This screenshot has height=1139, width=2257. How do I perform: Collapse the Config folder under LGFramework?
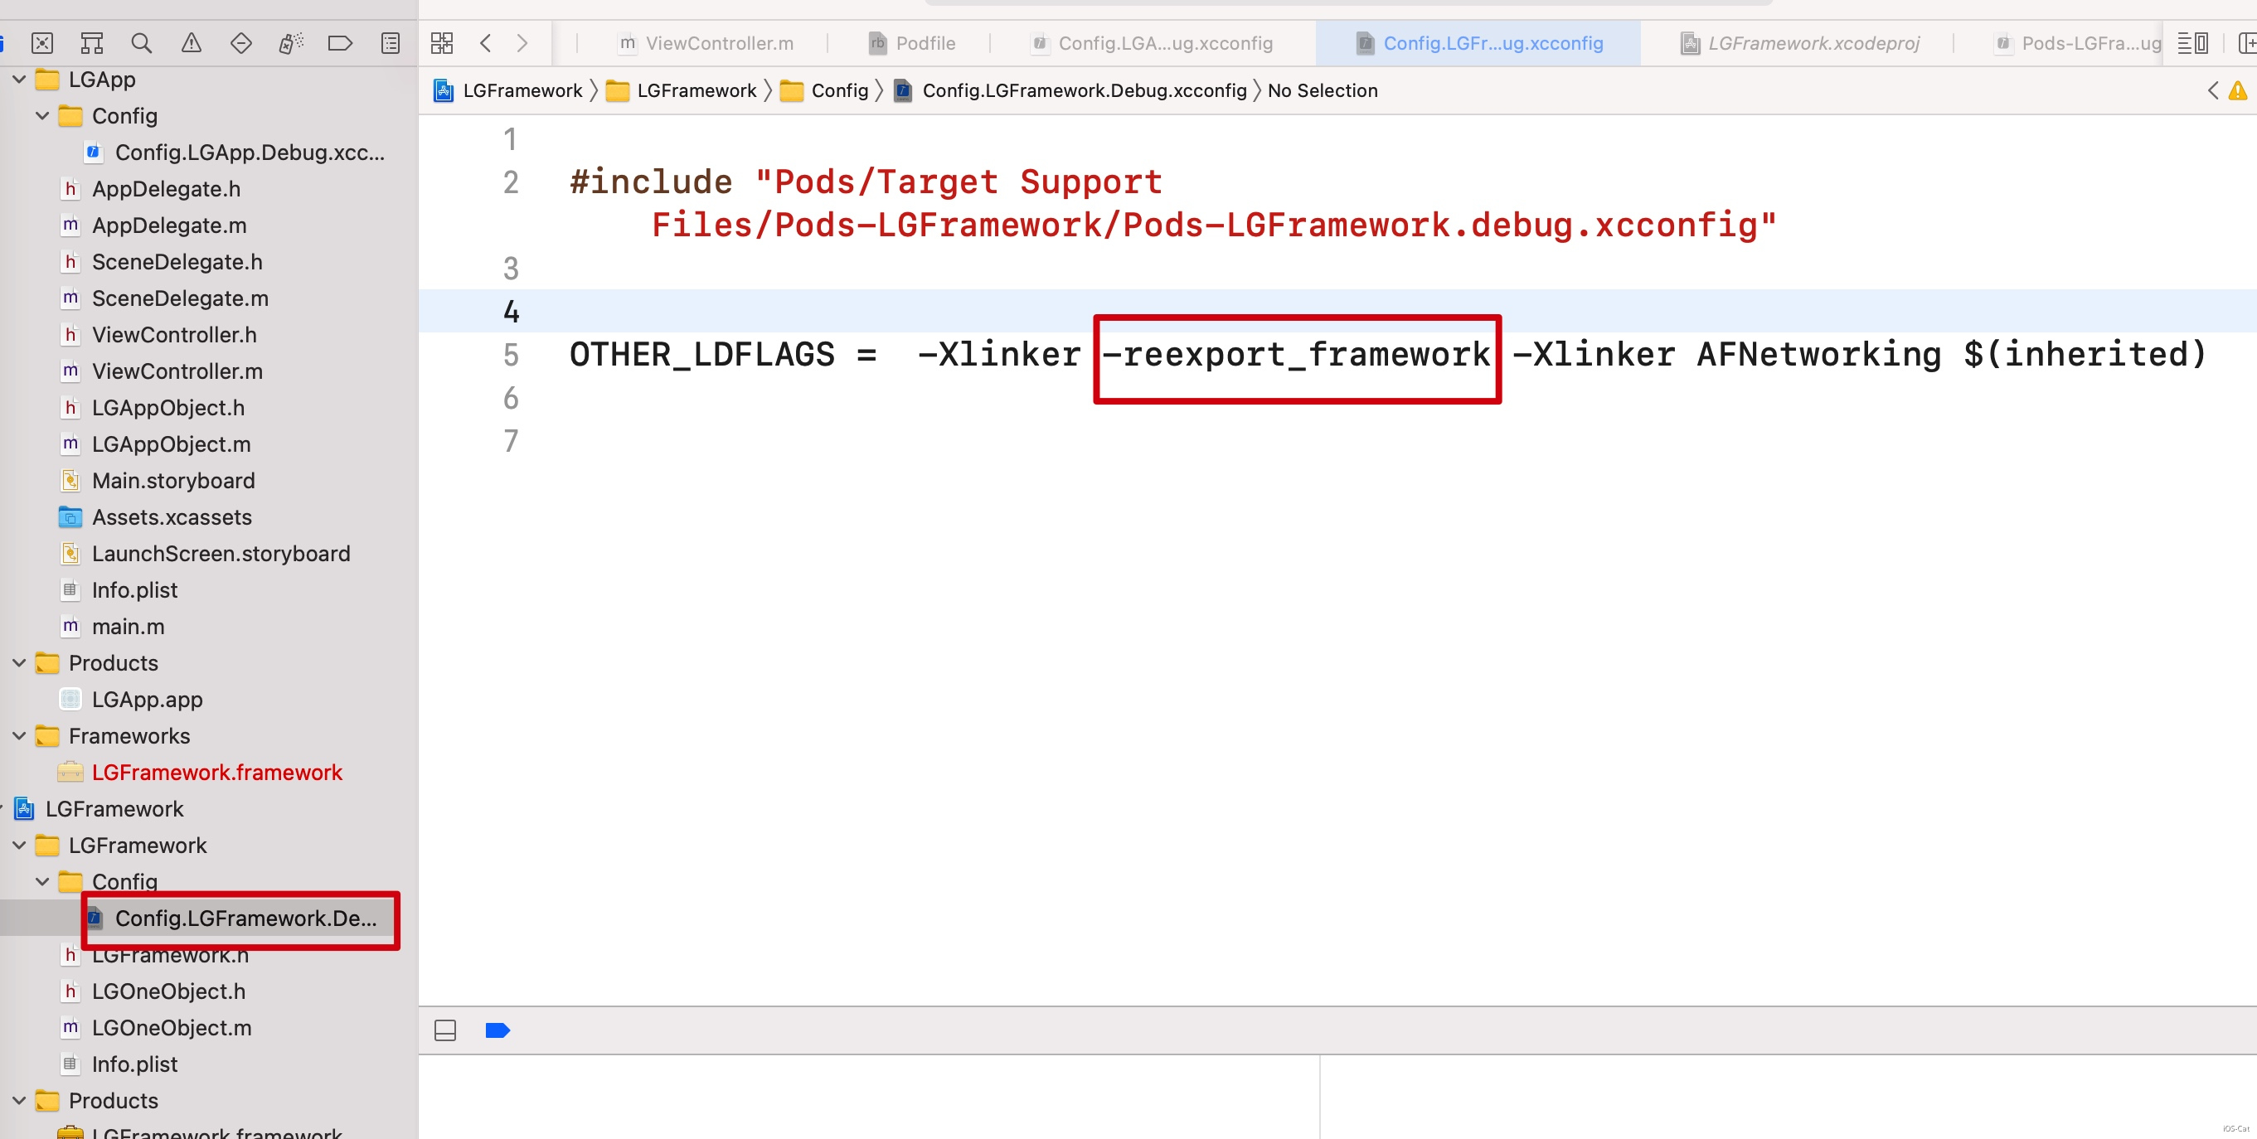point(42,881)
